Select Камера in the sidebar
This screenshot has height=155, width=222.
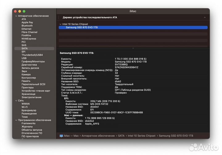click(x=26, y=75)
